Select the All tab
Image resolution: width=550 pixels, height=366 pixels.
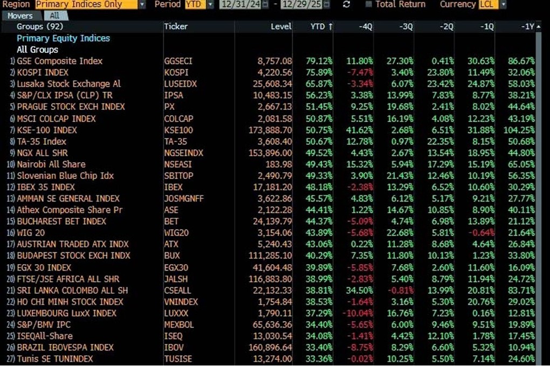pos(54,16)
